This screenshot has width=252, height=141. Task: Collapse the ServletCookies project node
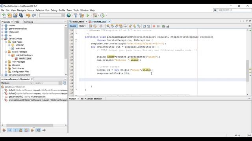(x=2, y=38)
